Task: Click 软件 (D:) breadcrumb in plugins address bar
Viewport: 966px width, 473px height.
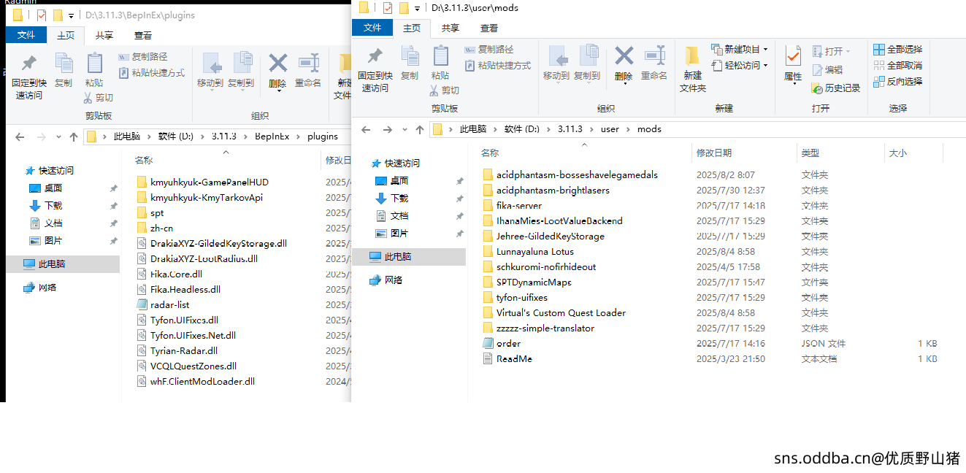Action: [x=176, y=136]
